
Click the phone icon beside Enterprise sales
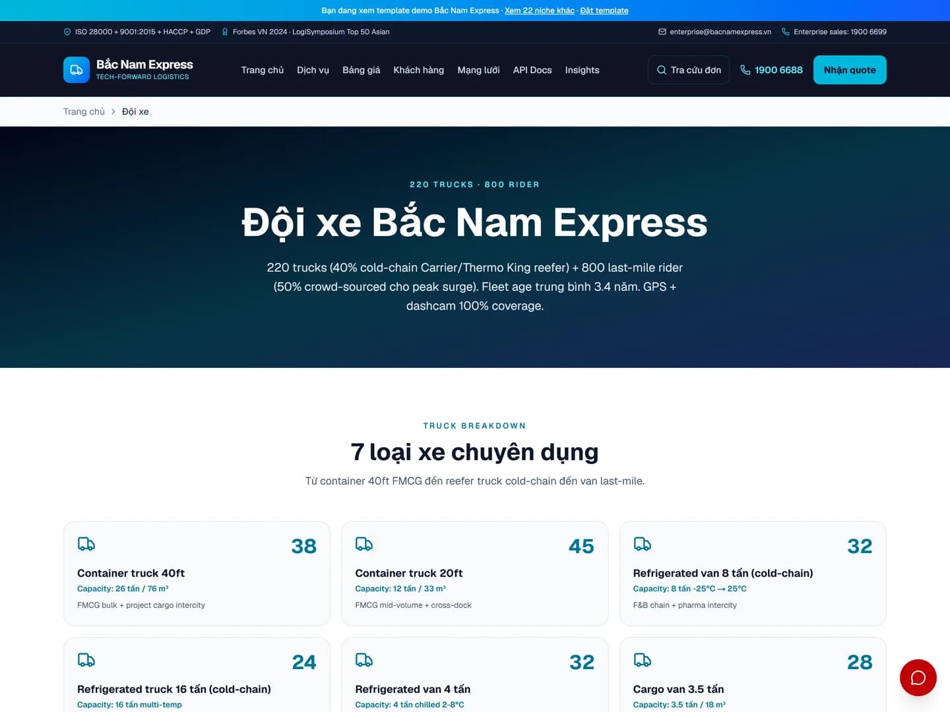[x=786, y=32]
